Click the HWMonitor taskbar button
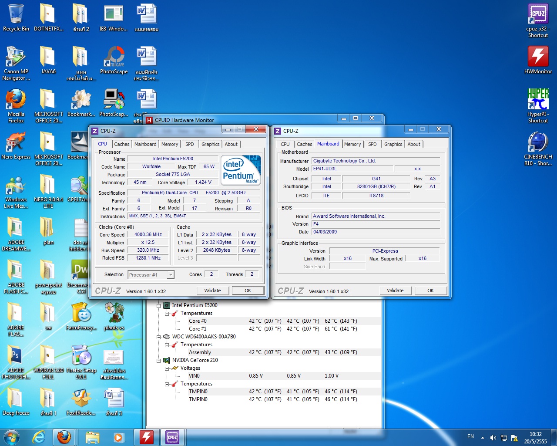This screenshot has width=557, height=446. pos(146,437)
